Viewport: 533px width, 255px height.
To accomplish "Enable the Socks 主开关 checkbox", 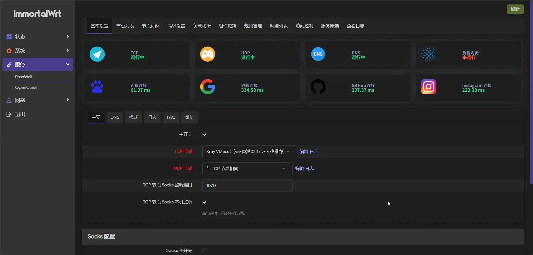I will coord(205,251).
